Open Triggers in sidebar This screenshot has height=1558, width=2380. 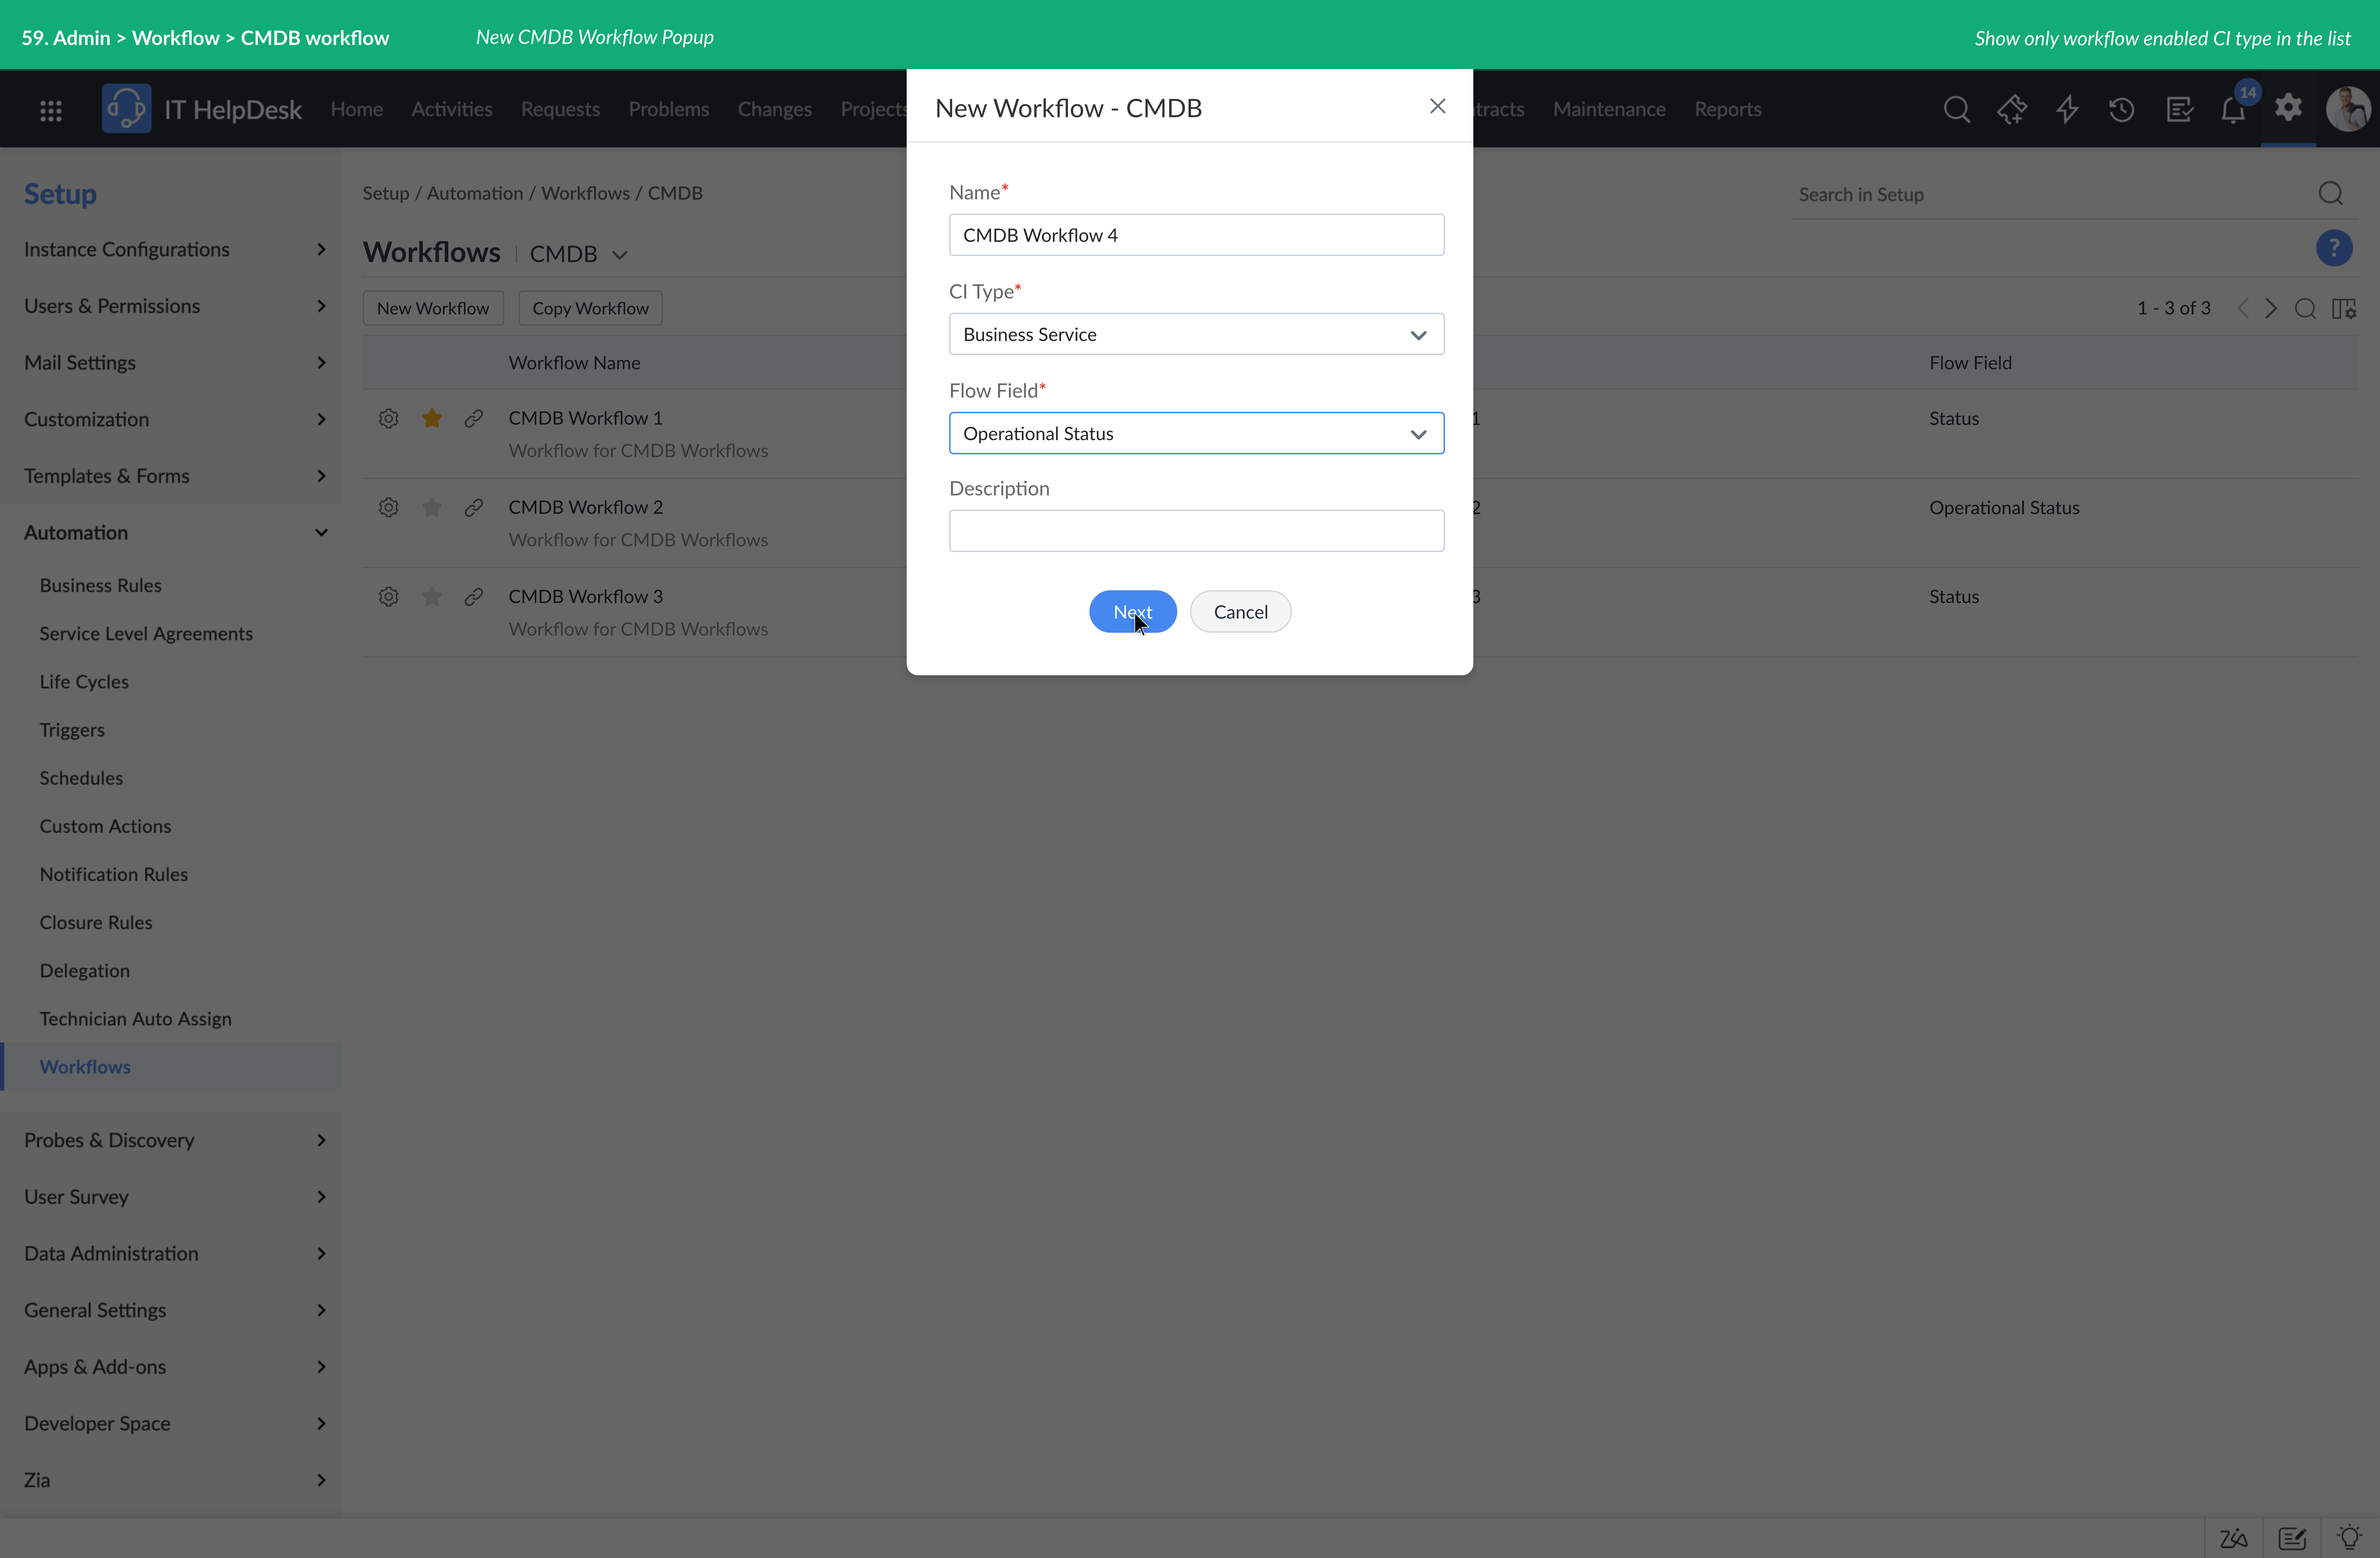click(x=72, y=730)
